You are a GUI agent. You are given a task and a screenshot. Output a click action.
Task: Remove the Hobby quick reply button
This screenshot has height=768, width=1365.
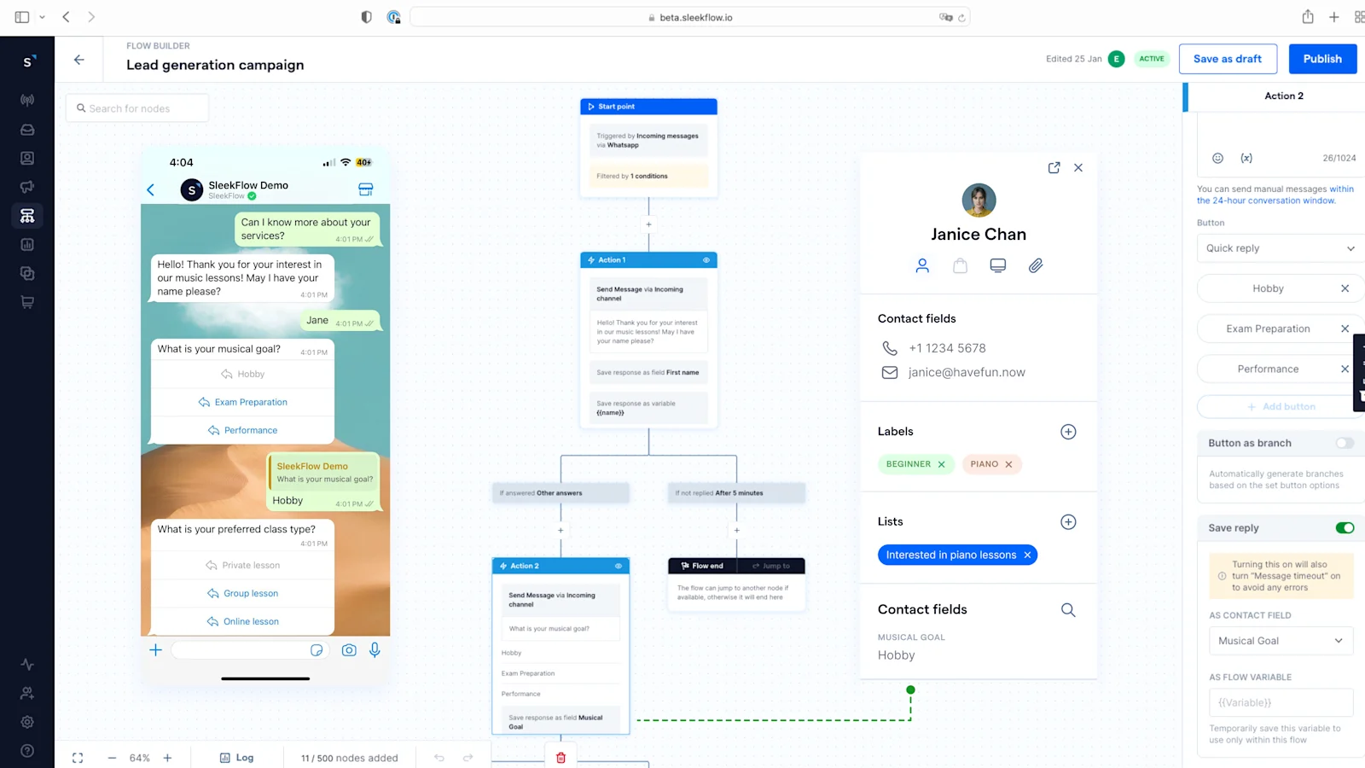[1345, 288]
